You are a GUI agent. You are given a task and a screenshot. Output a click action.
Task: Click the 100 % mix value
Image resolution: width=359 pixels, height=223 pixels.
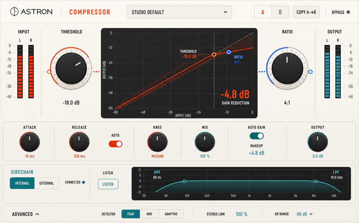205,156
